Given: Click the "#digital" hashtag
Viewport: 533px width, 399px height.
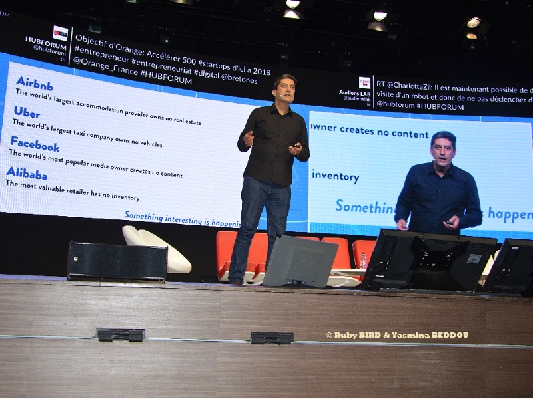Looking at the screenshot, I should pos(207,74).
